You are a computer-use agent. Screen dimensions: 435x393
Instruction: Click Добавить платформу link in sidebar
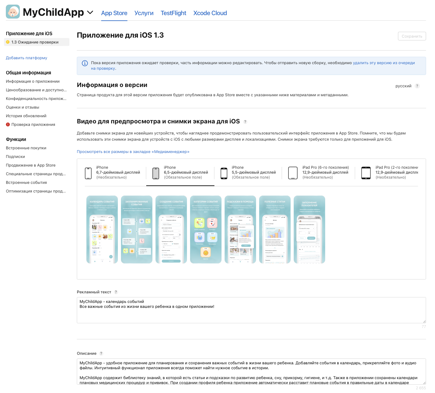pos(27,58)
